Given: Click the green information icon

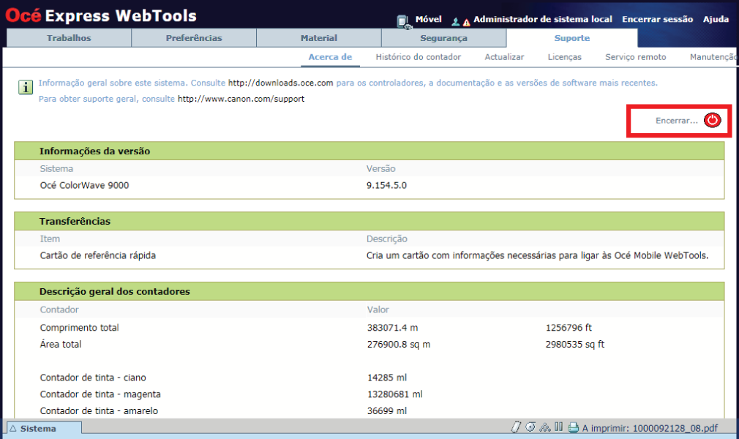Looking at the screenshot, I should pos(26,87).
